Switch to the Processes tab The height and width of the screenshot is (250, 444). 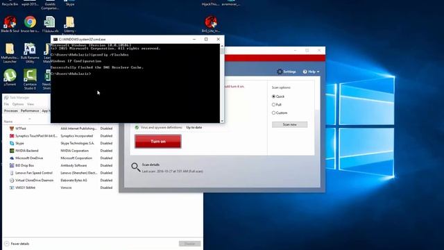[x=11, y=111]
